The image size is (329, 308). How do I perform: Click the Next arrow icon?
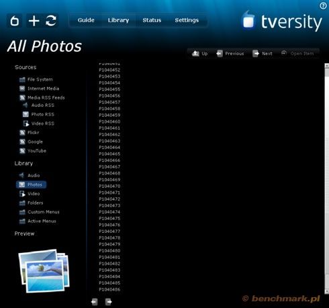click(256, 54)
